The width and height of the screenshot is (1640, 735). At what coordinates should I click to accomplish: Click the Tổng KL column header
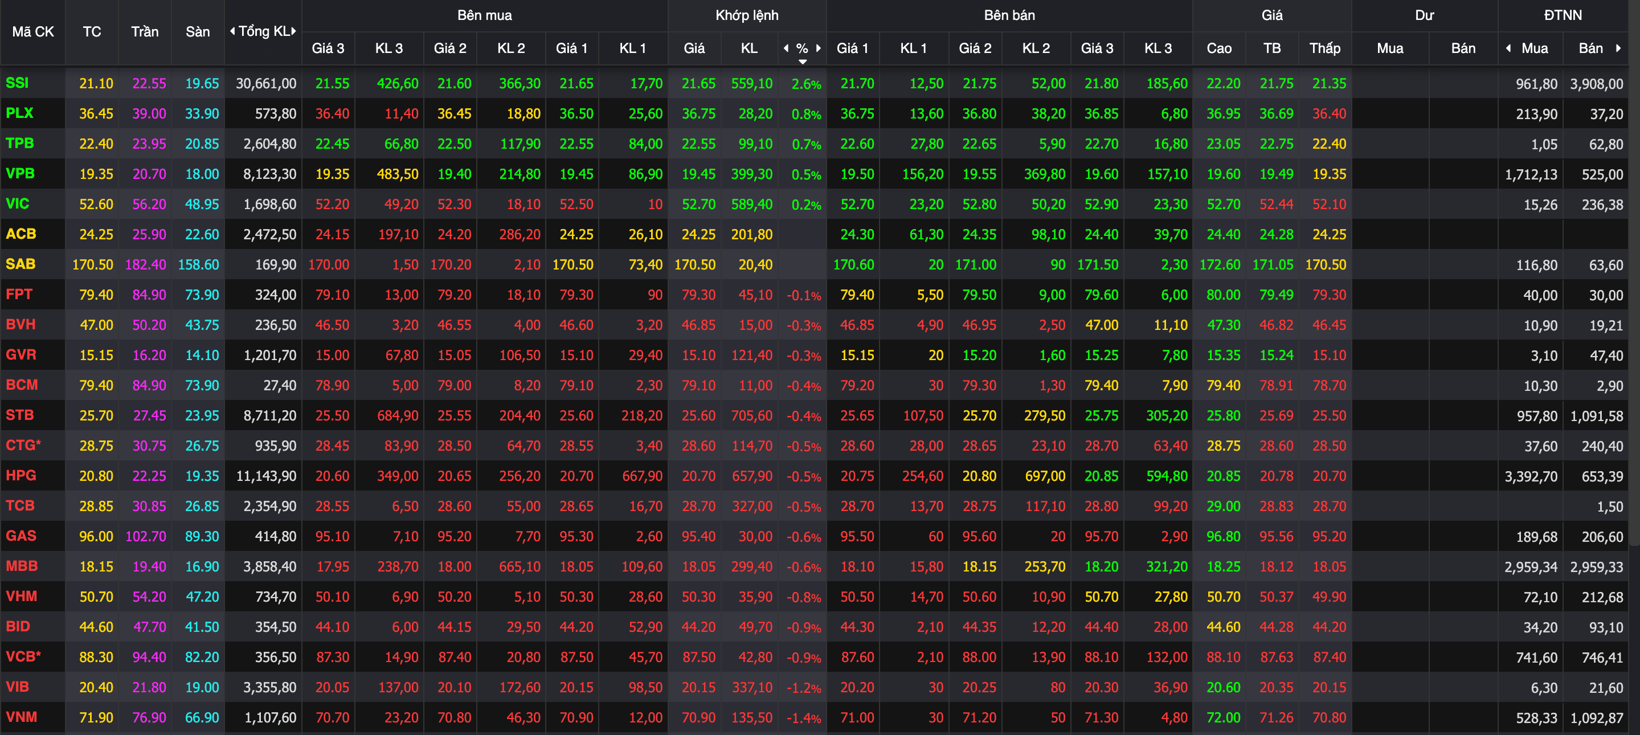[x=264, y=31]
